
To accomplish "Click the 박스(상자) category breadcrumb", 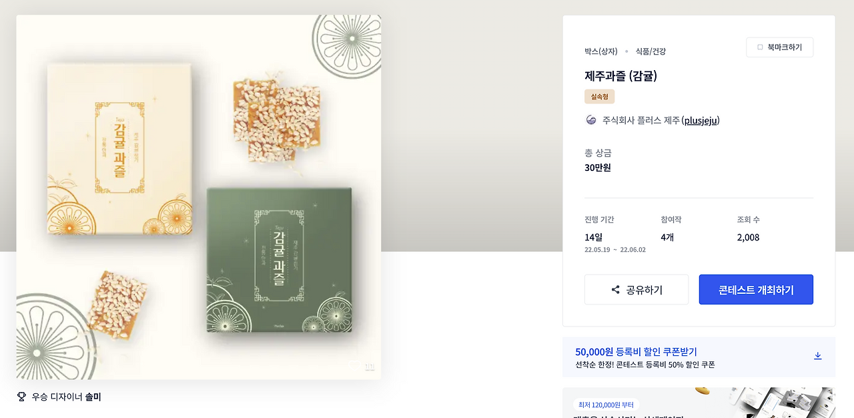I will pos(600,51).
